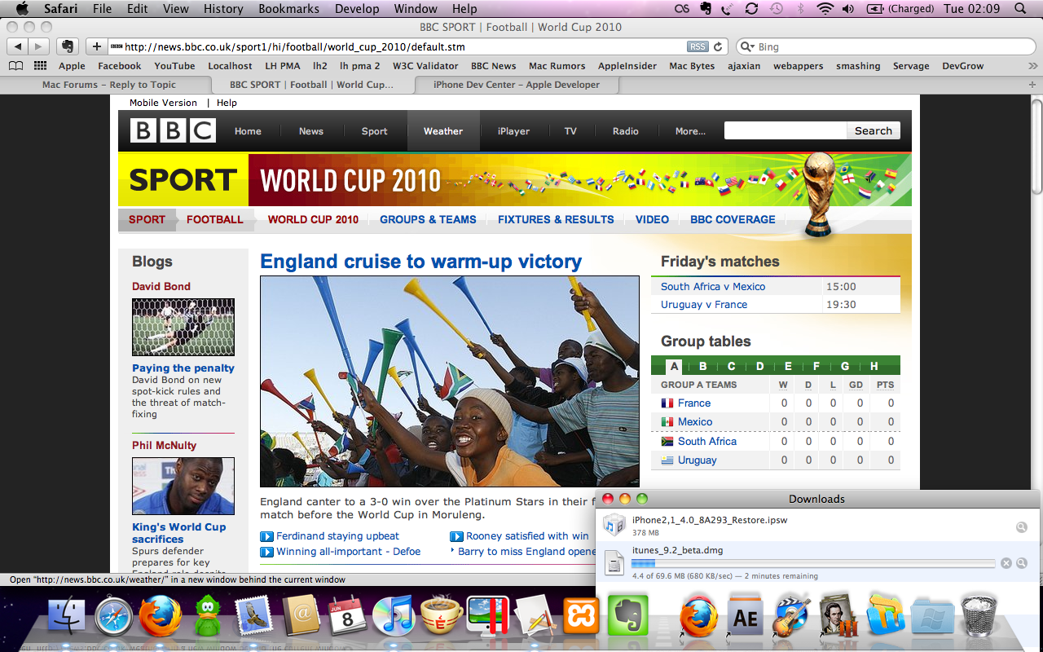Click the Mobile Version link
This screenshot has width=1043, height=652.
coord(163,103)
